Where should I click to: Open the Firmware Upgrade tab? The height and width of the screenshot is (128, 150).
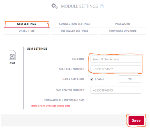[x=123, y=31]
